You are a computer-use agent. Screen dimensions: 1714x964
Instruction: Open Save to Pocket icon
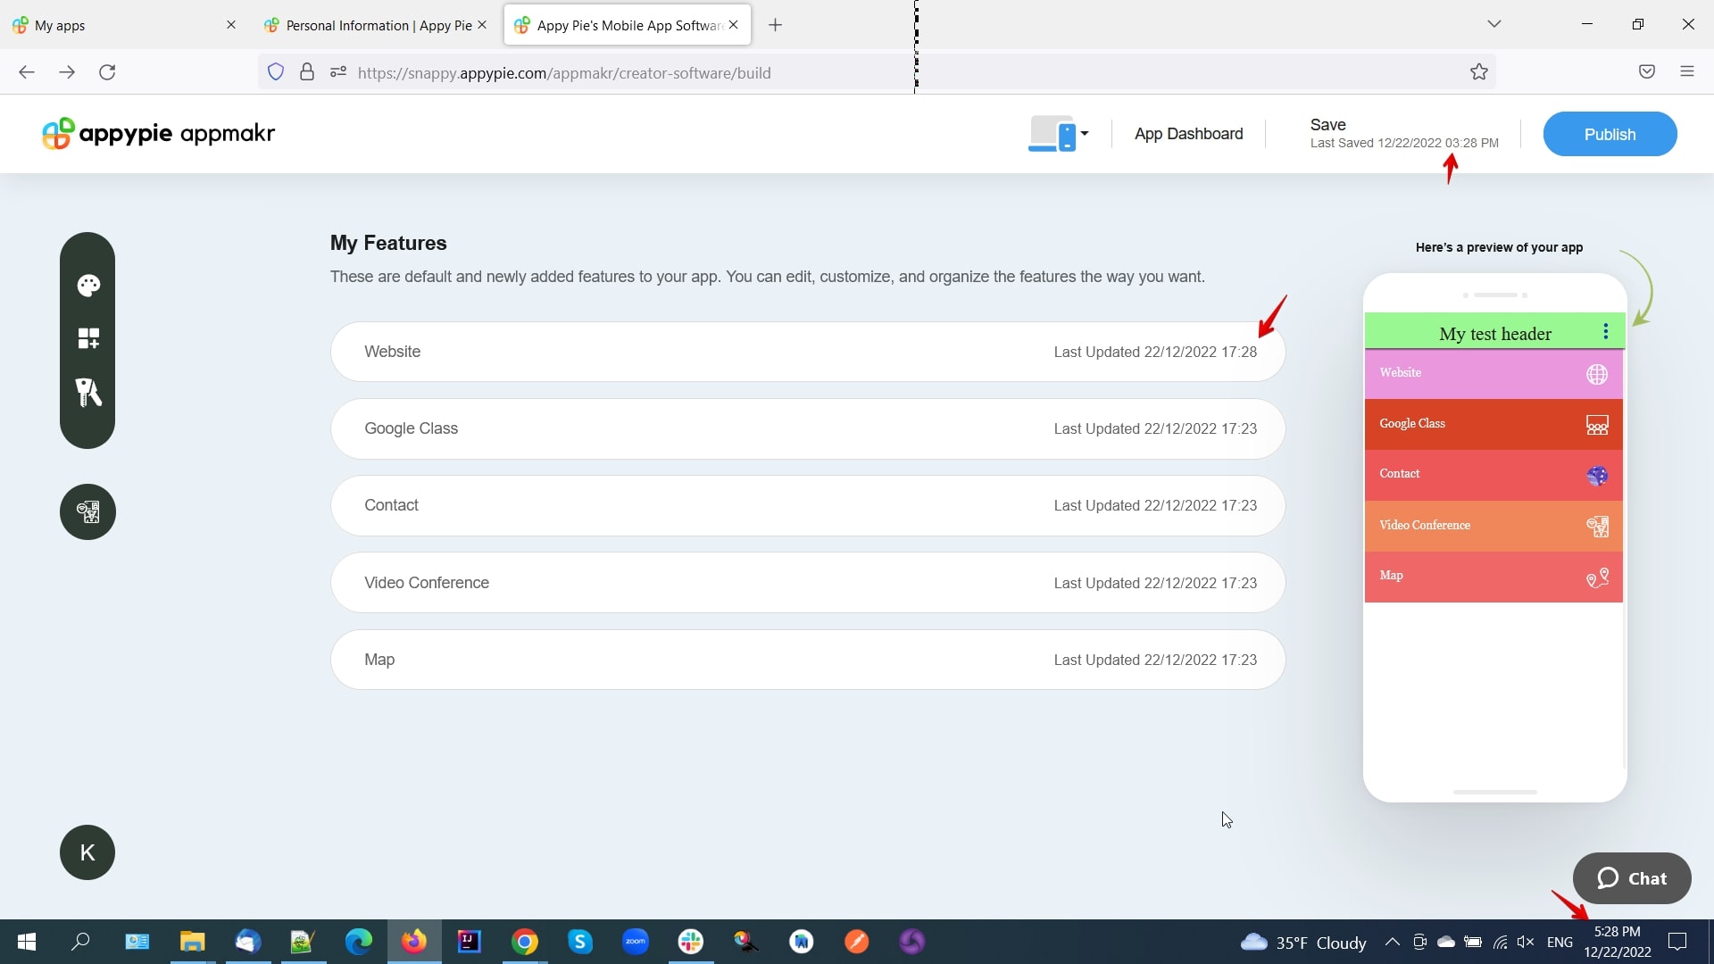coord(1647,72)
